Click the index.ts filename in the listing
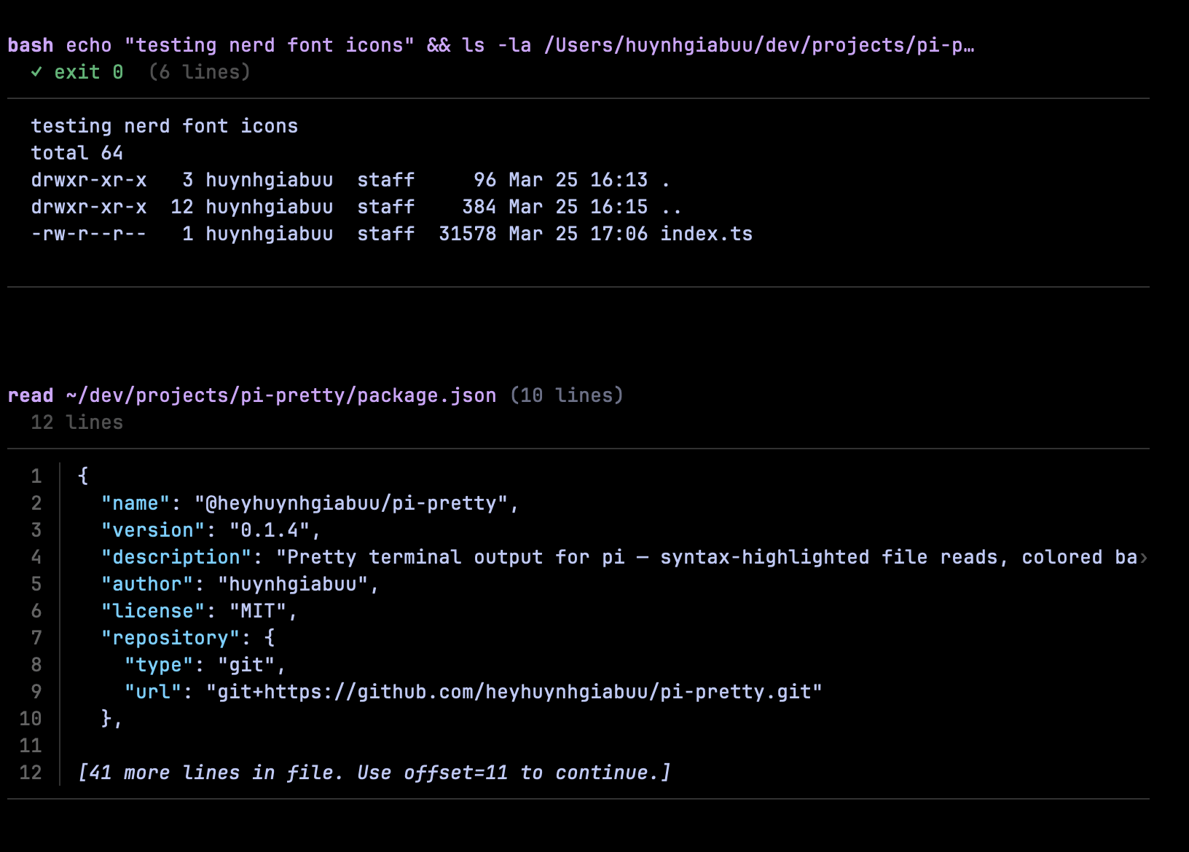 click(x=705, y=234)
